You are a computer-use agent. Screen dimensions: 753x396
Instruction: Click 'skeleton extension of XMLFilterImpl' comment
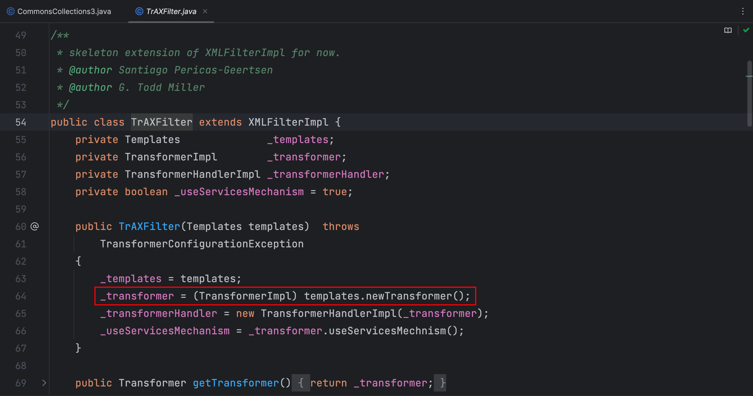[x=177, y=53]
